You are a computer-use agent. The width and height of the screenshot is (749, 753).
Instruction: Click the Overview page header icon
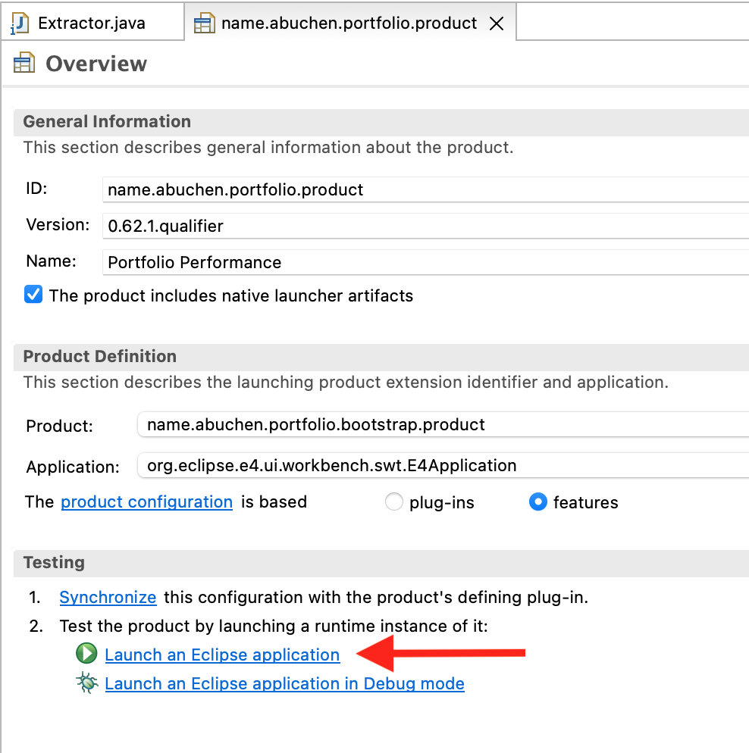(x=24, y=64)
